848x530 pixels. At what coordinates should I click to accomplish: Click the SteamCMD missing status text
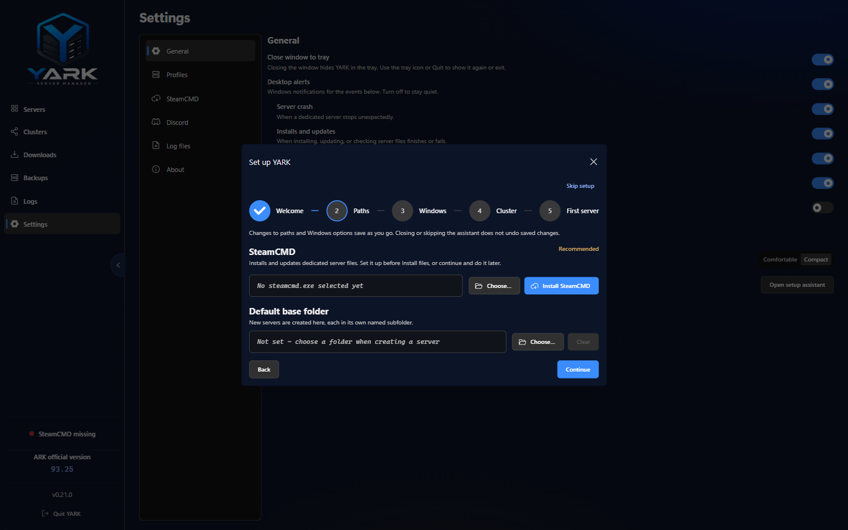point(67,434)
